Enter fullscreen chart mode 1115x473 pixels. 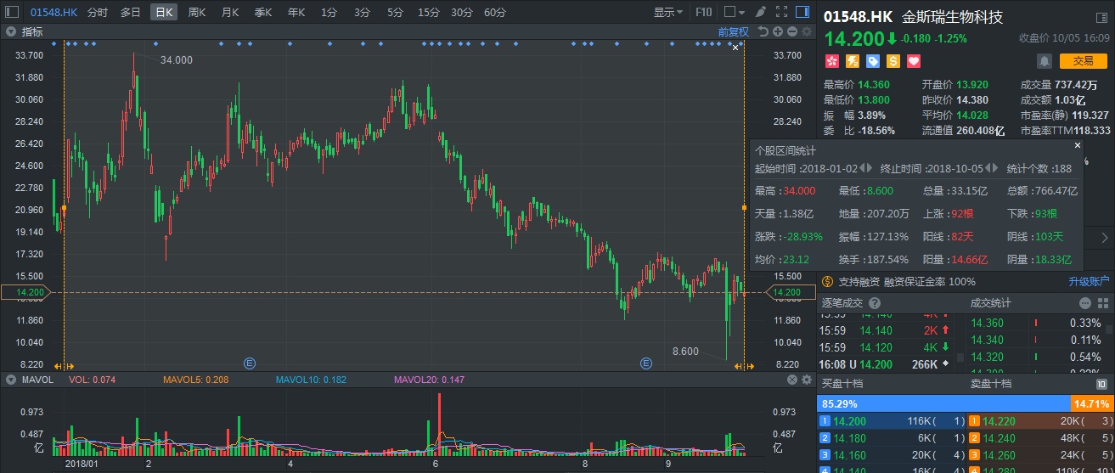pyautogui.click(x=782, y=13)
